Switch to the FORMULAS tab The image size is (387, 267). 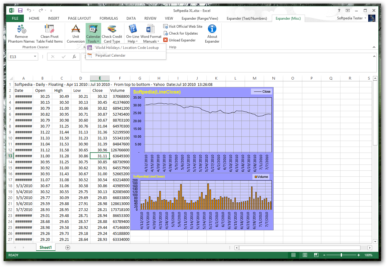[x=109, y=18]
